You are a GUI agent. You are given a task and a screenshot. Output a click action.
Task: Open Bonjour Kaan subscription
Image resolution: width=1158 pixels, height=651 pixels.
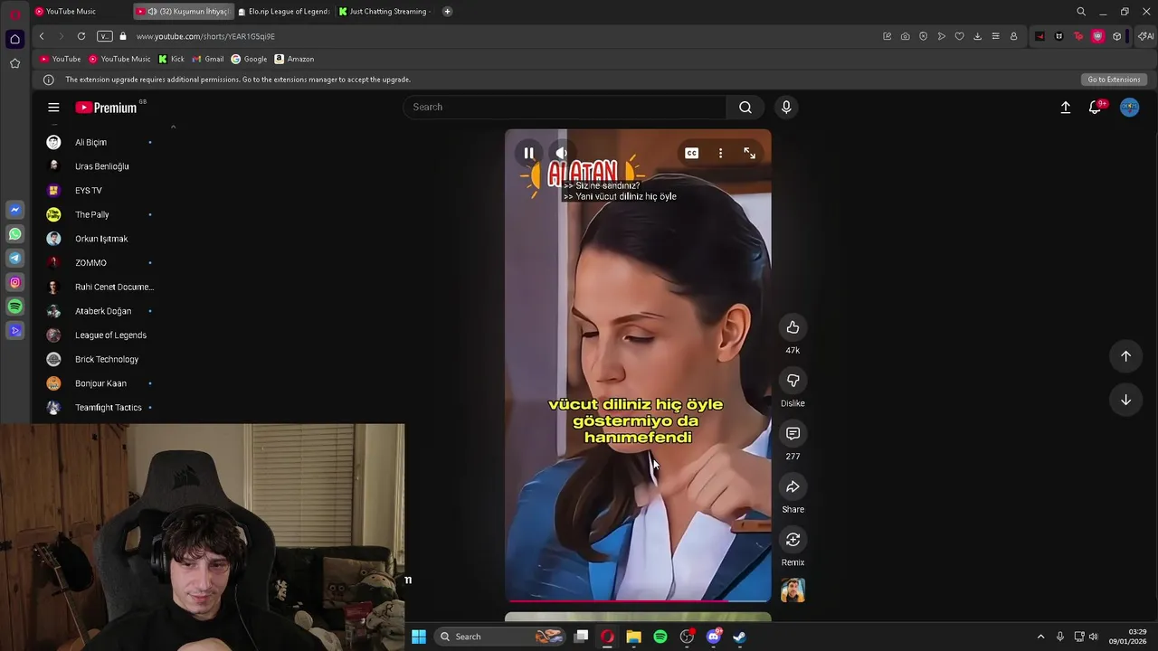point(100,383)
